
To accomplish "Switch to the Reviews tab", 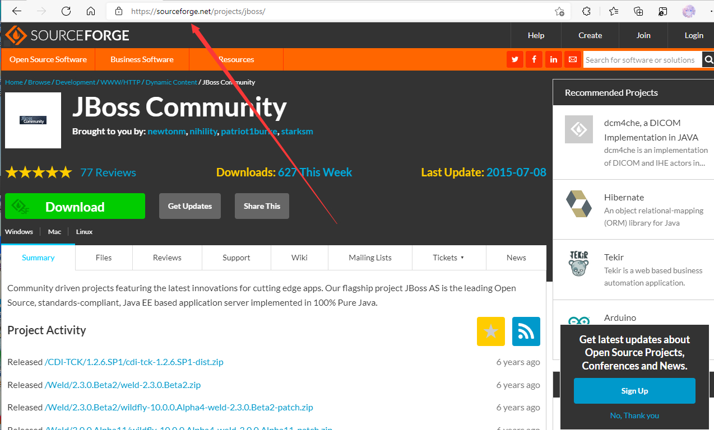I will pos(167,258).
